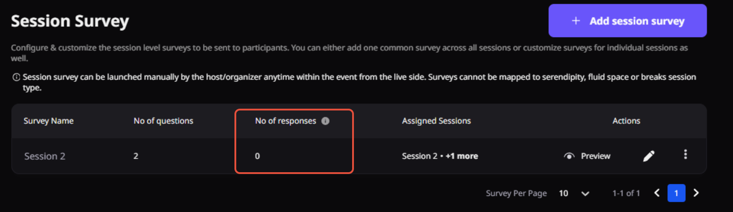This screenshot has height=212, width=733.
Task: Click the Actions column header
Action: pyautogui.click(x=626, y=121)
